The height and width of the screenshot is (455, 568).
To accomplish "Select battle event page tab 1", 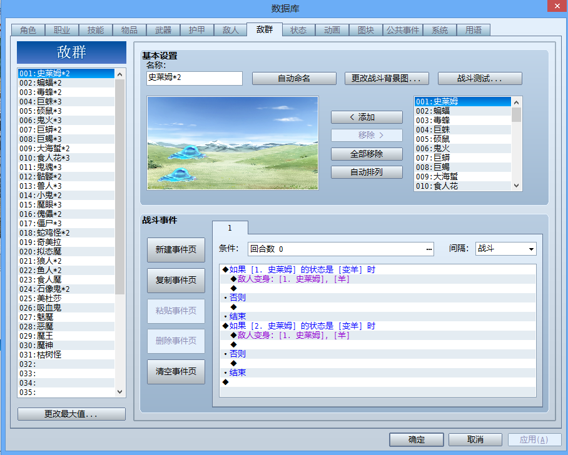I will coord(230,228).
